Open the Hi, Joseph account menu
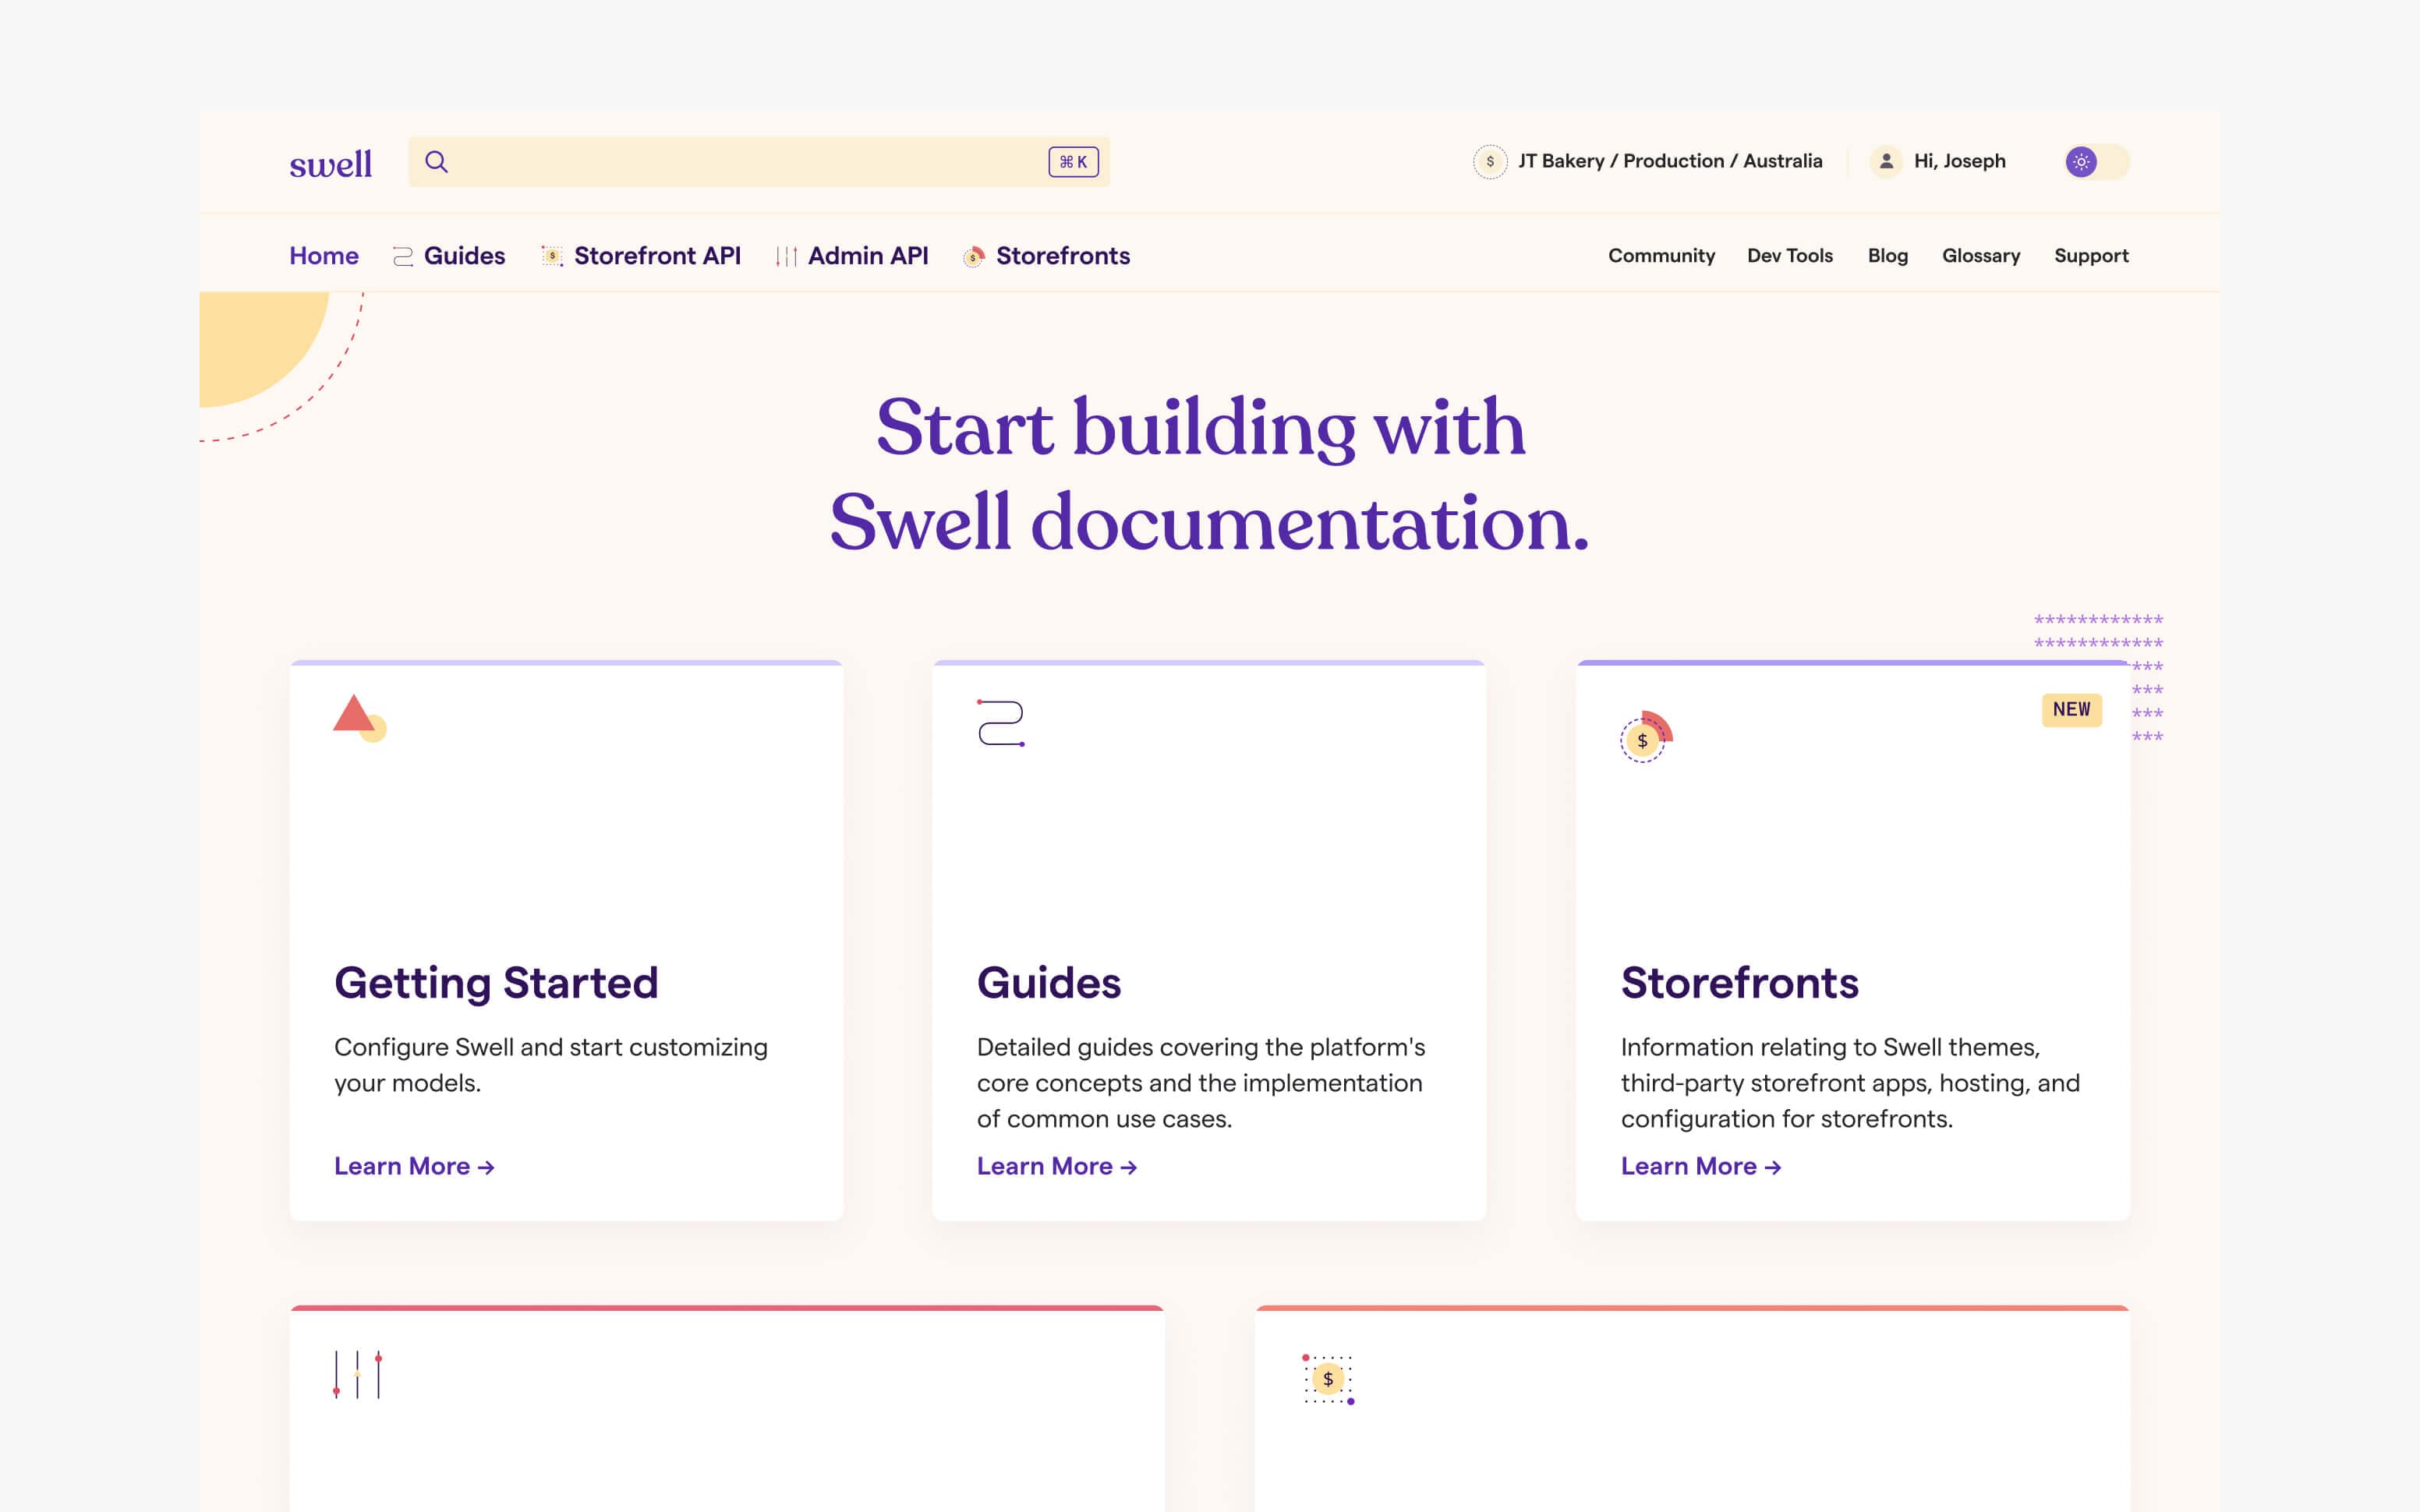Screen dimensions: 2420x1512 [x=1959, y=162]
